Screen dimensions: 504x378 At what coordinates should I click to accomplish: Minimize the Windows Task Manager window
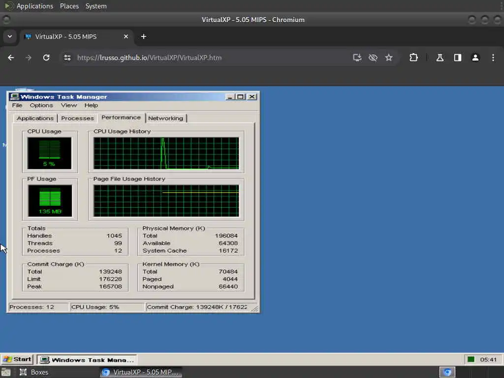click(x=230, y=97)
